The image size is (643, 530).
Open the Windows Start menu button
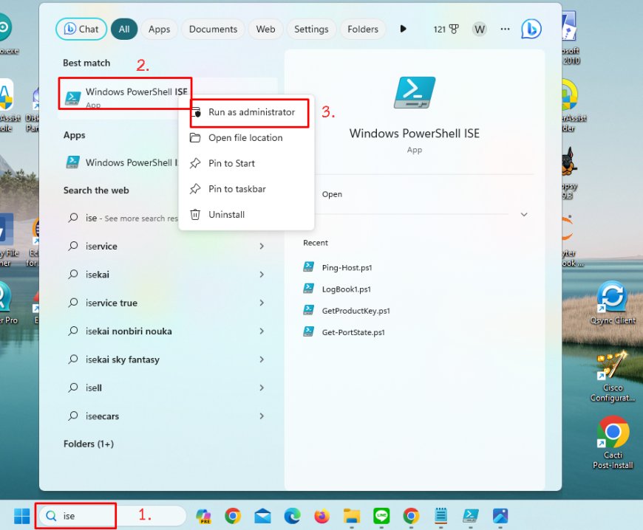(x=21, y=516)
